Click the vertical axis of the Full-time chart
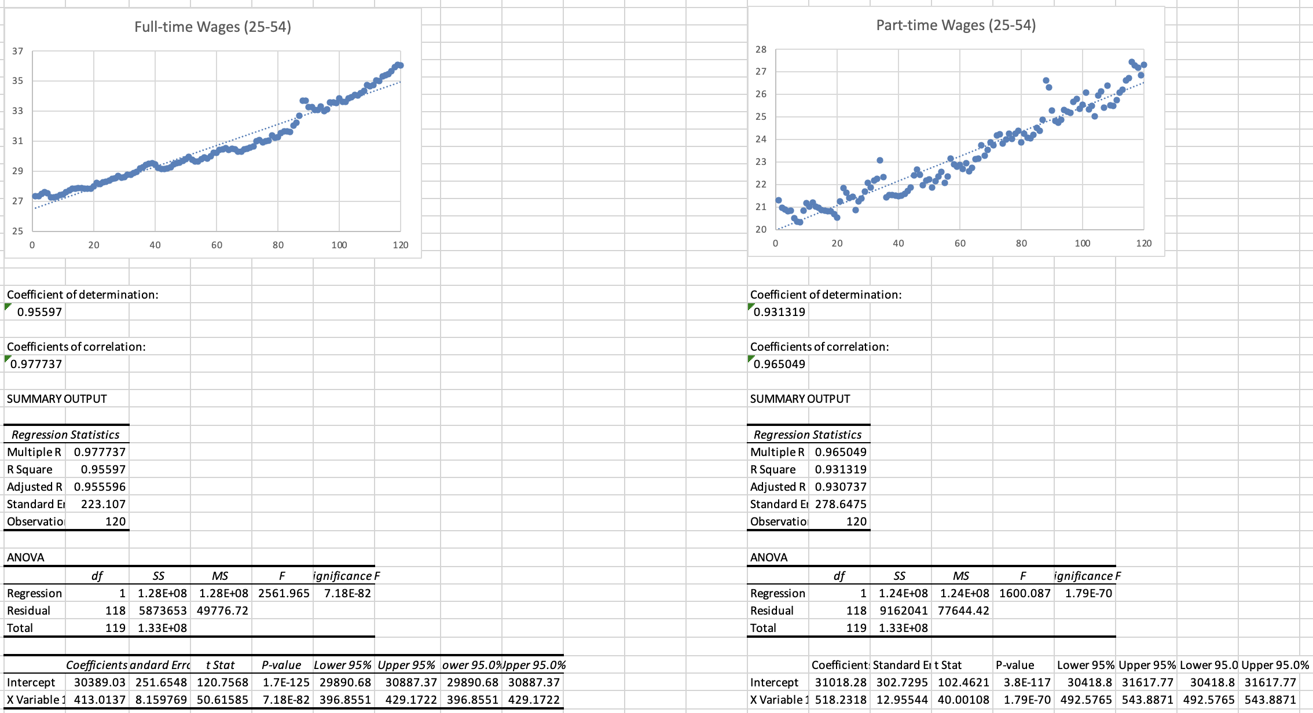 (17, 139)
